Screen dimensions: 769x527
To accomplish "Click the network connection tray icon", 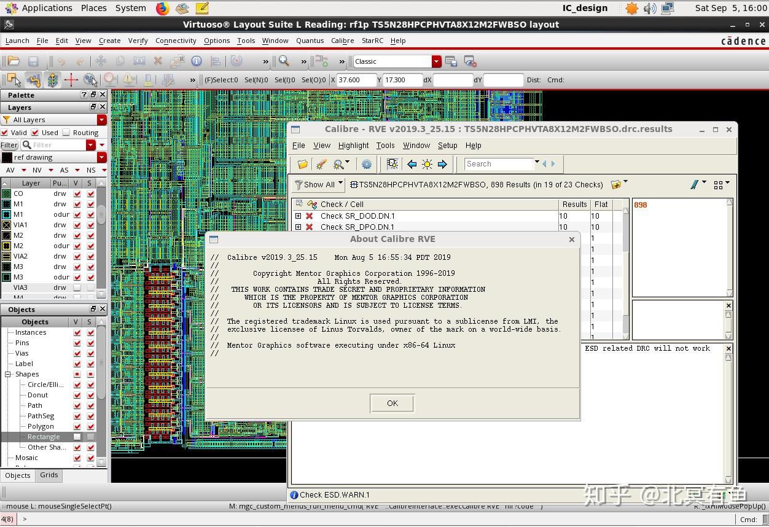I will pos(668,8).
